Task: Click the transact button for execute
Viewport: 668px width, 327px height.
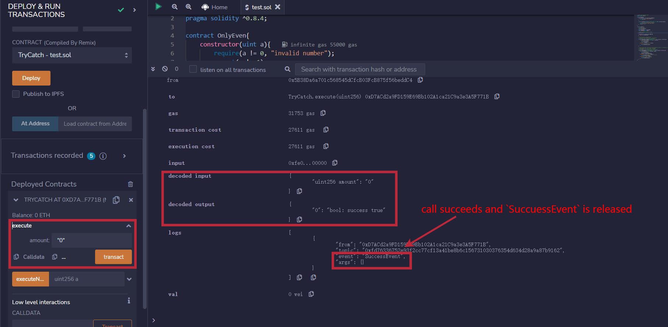Action: pyautogui.click(x=113, y=257)
